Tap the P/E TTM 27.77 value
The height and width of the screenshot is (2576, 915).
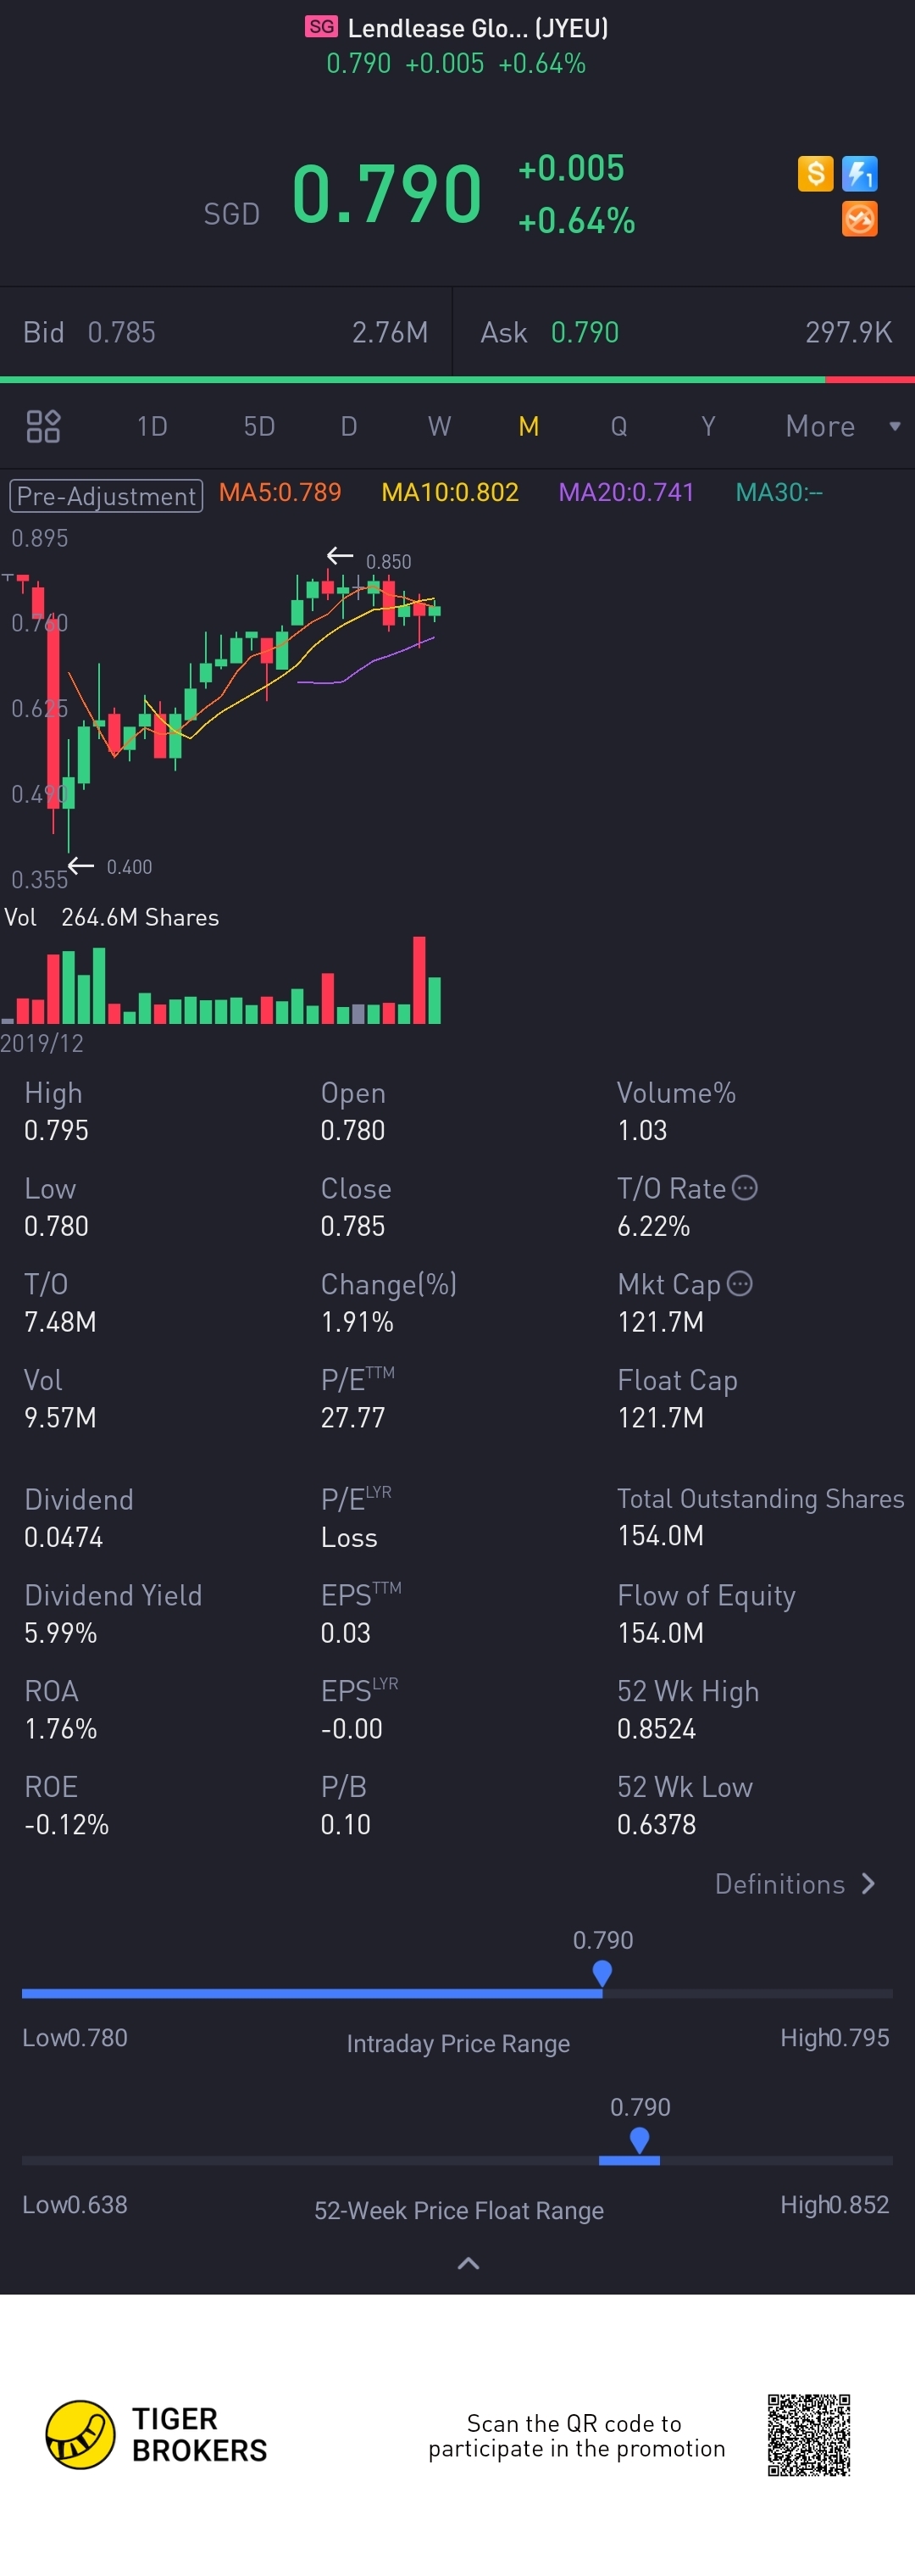coord(352,1417)
